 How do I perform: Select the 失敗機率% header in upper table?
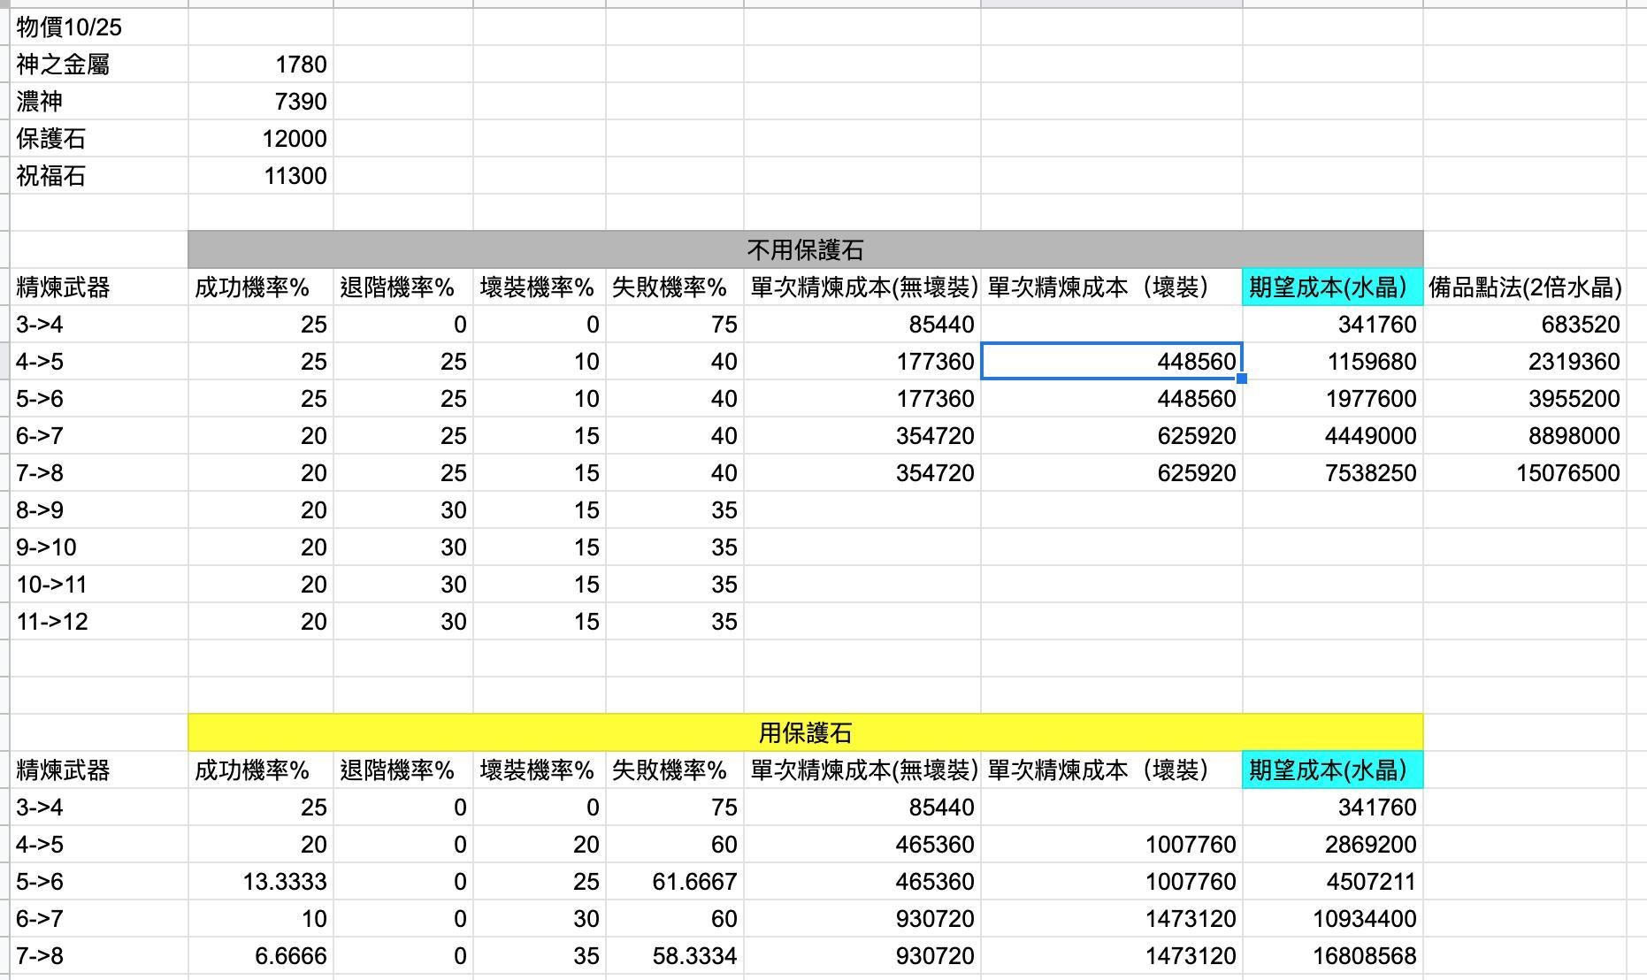tap(675, 287)
